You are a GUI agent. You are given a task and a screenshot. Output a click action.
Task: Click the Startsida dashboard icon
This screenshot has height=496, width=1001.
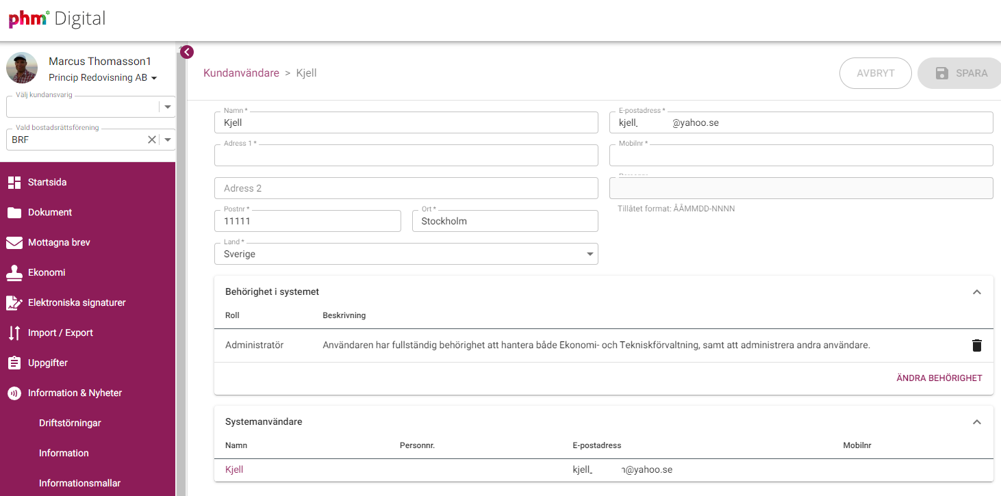(14, 183)
